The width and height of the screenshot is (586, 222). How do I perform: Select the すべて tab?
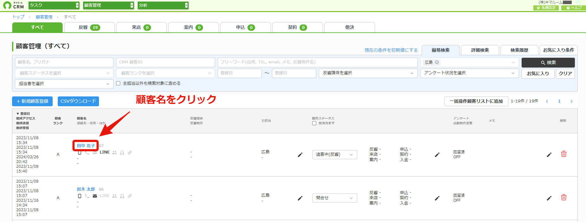pos(37,27)
